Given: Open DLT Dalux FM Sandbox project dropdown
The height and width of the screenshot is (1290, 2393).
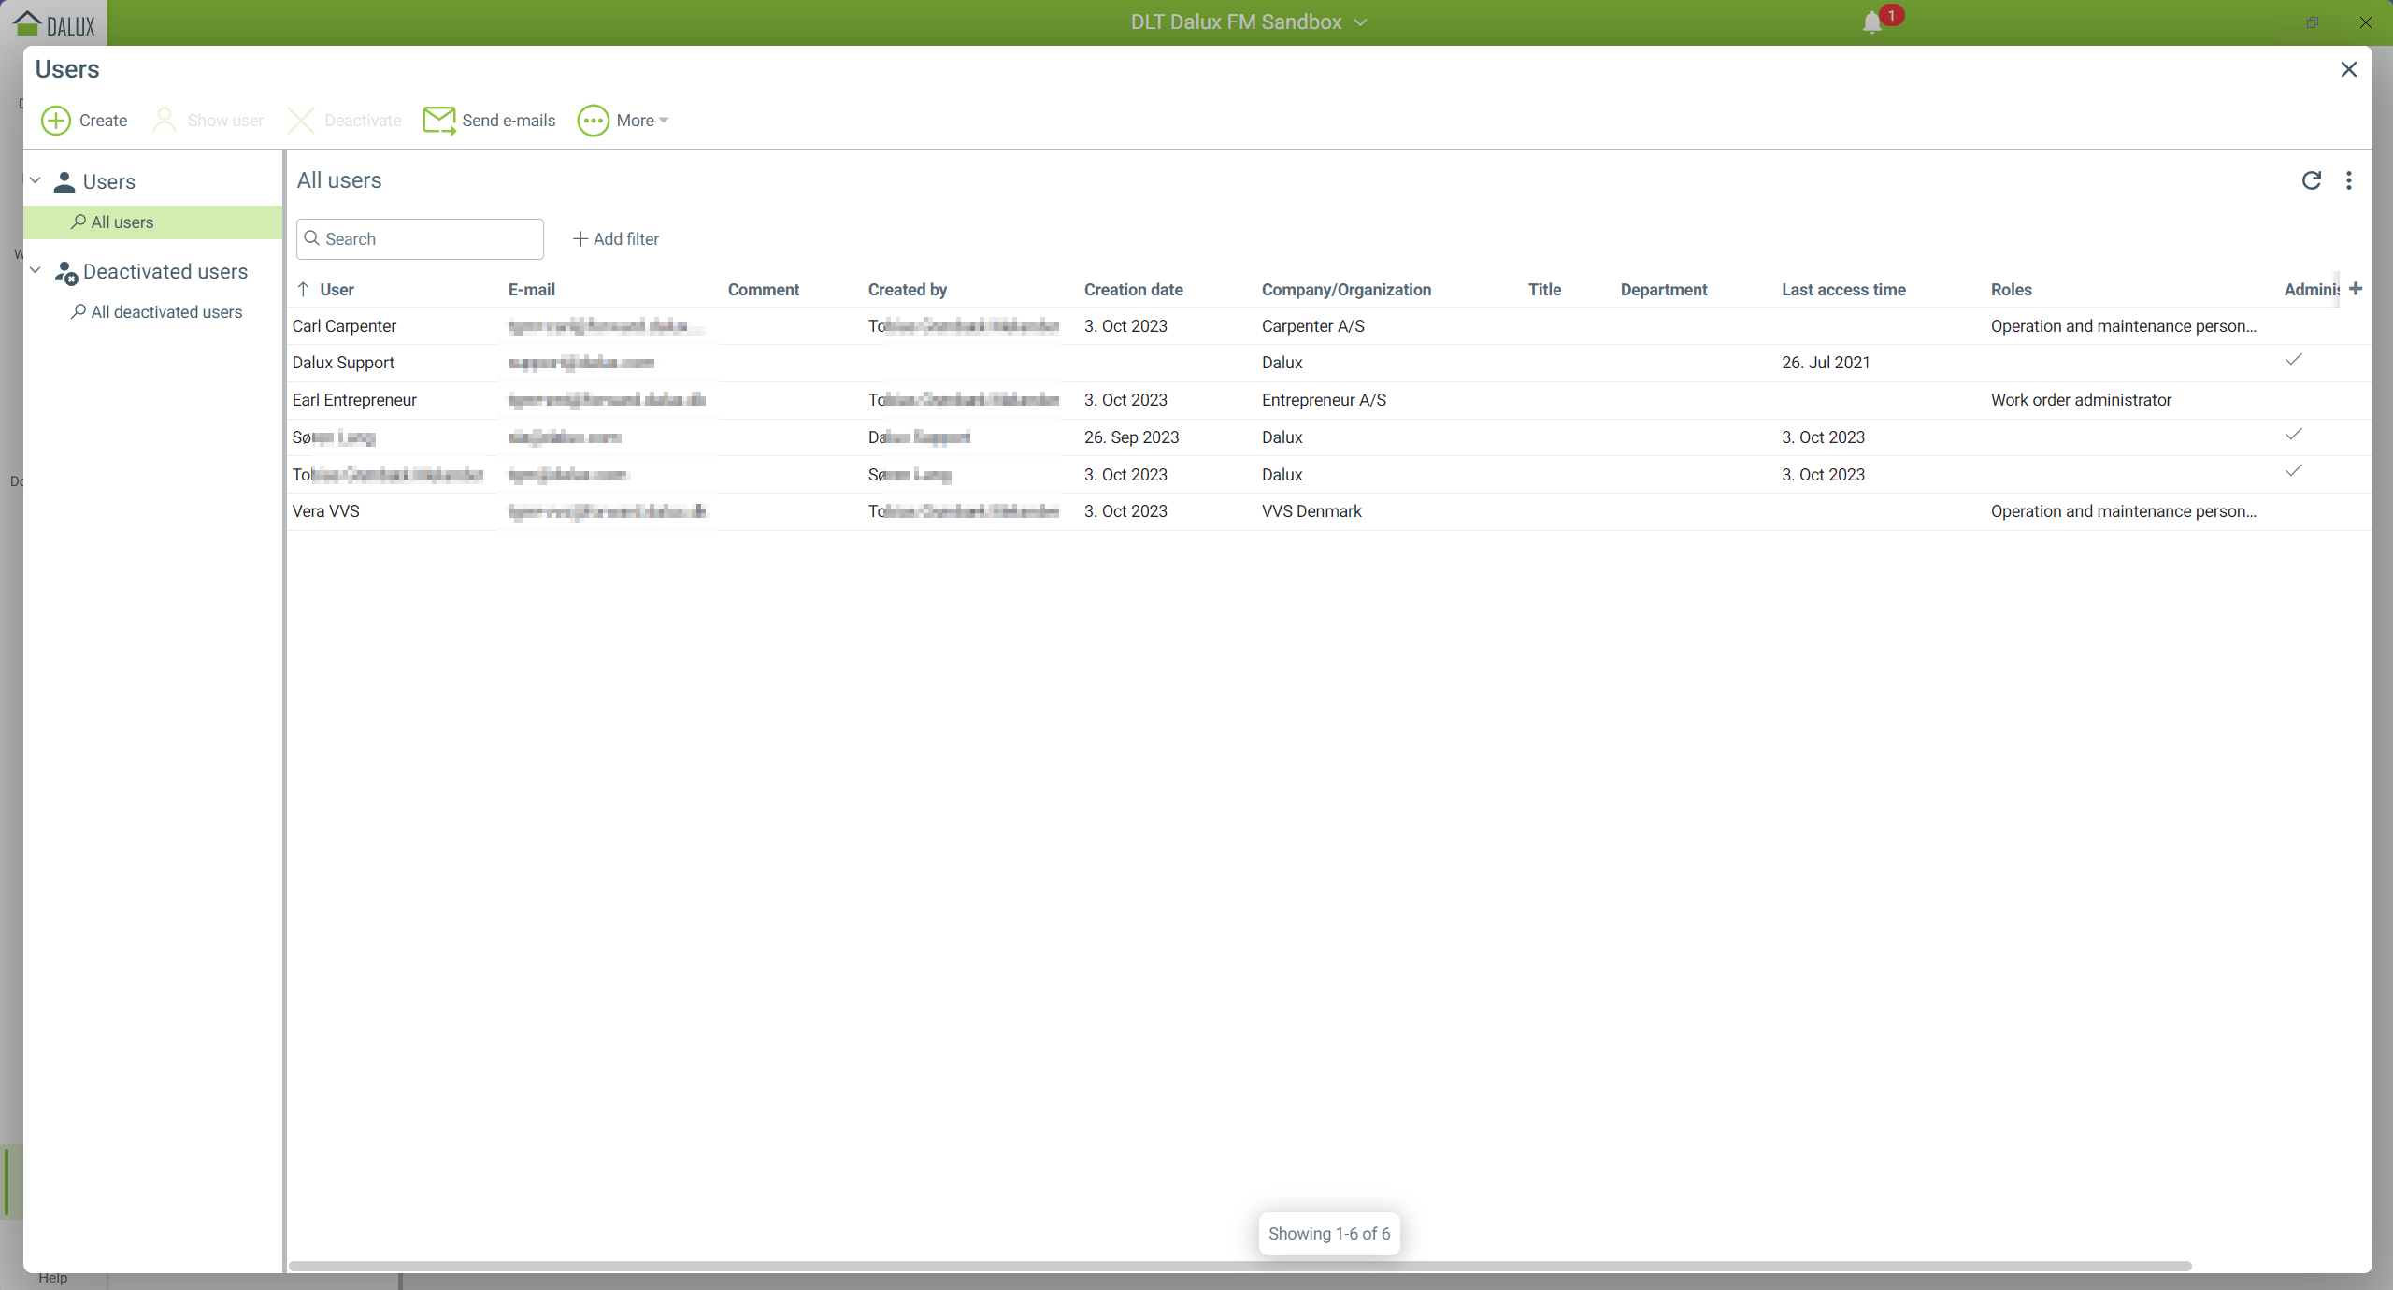Looking at the screenshot, I should (x=1248, y=22).
